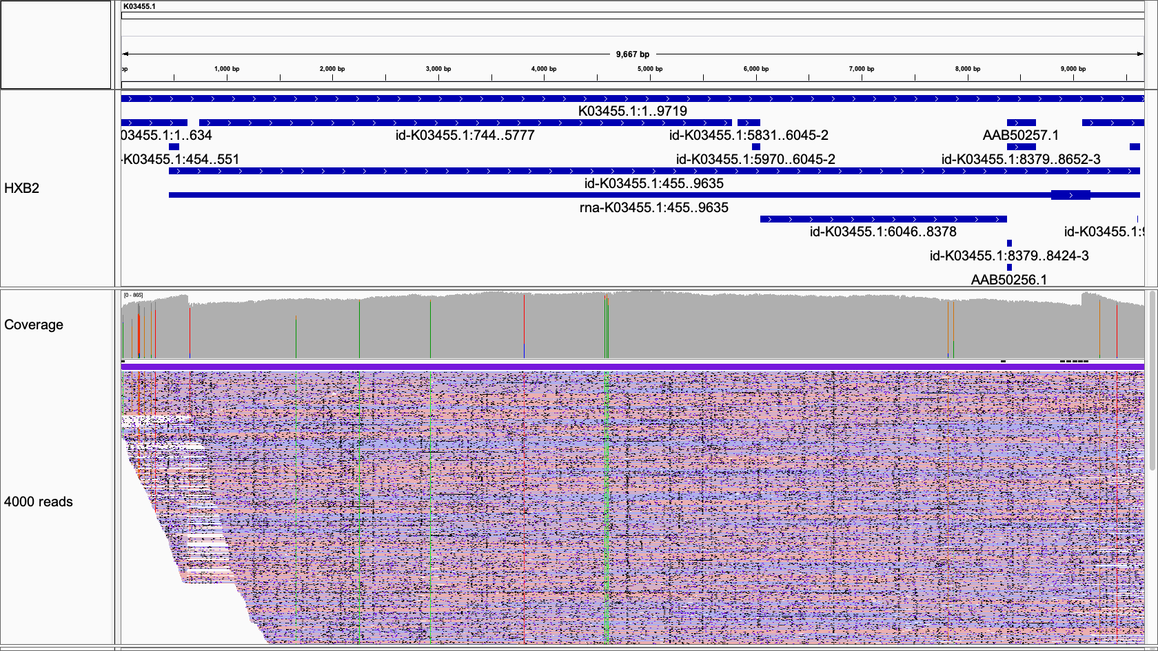Image resolution: width=1158 pixels, height=651 pixels.
Task: Click the 4,000 bp ruler mark
Action: tap(544, 69)
